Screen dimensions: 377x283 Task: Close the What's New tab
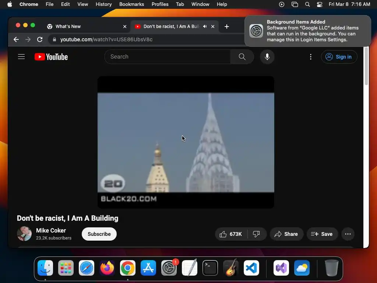(125, 27)
